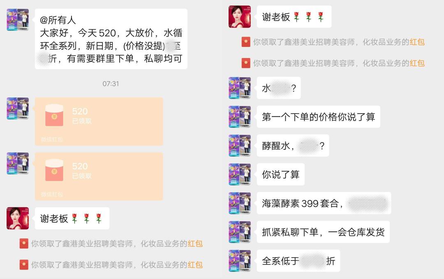The width and height of the screenshot is (444, 279).
Task: Tap the sender avatar beside the @所有人 message
Action: pyautogui.click(x=18, y=20)
